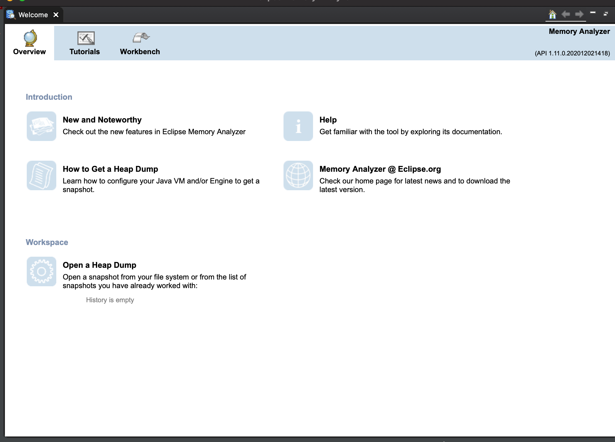This screenshot has height=442, width=615.
Task: Click the Help info icon
Action: point(298,126)
